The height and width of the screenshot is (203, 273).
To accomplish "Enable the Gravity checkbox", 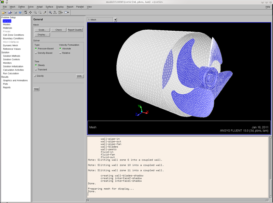I will point(35,76).
